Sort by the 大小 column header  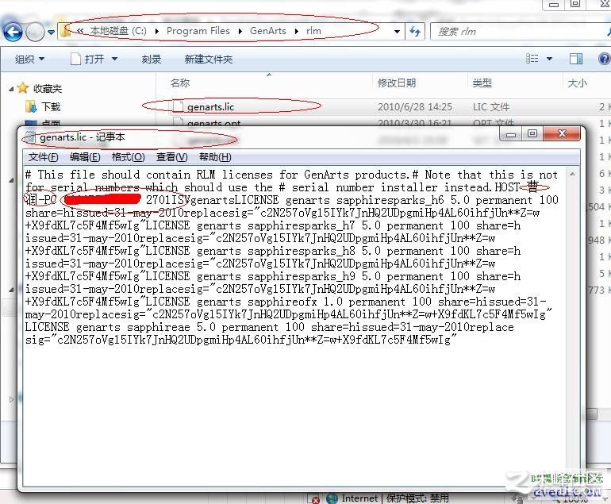click(x=577, y=83)
